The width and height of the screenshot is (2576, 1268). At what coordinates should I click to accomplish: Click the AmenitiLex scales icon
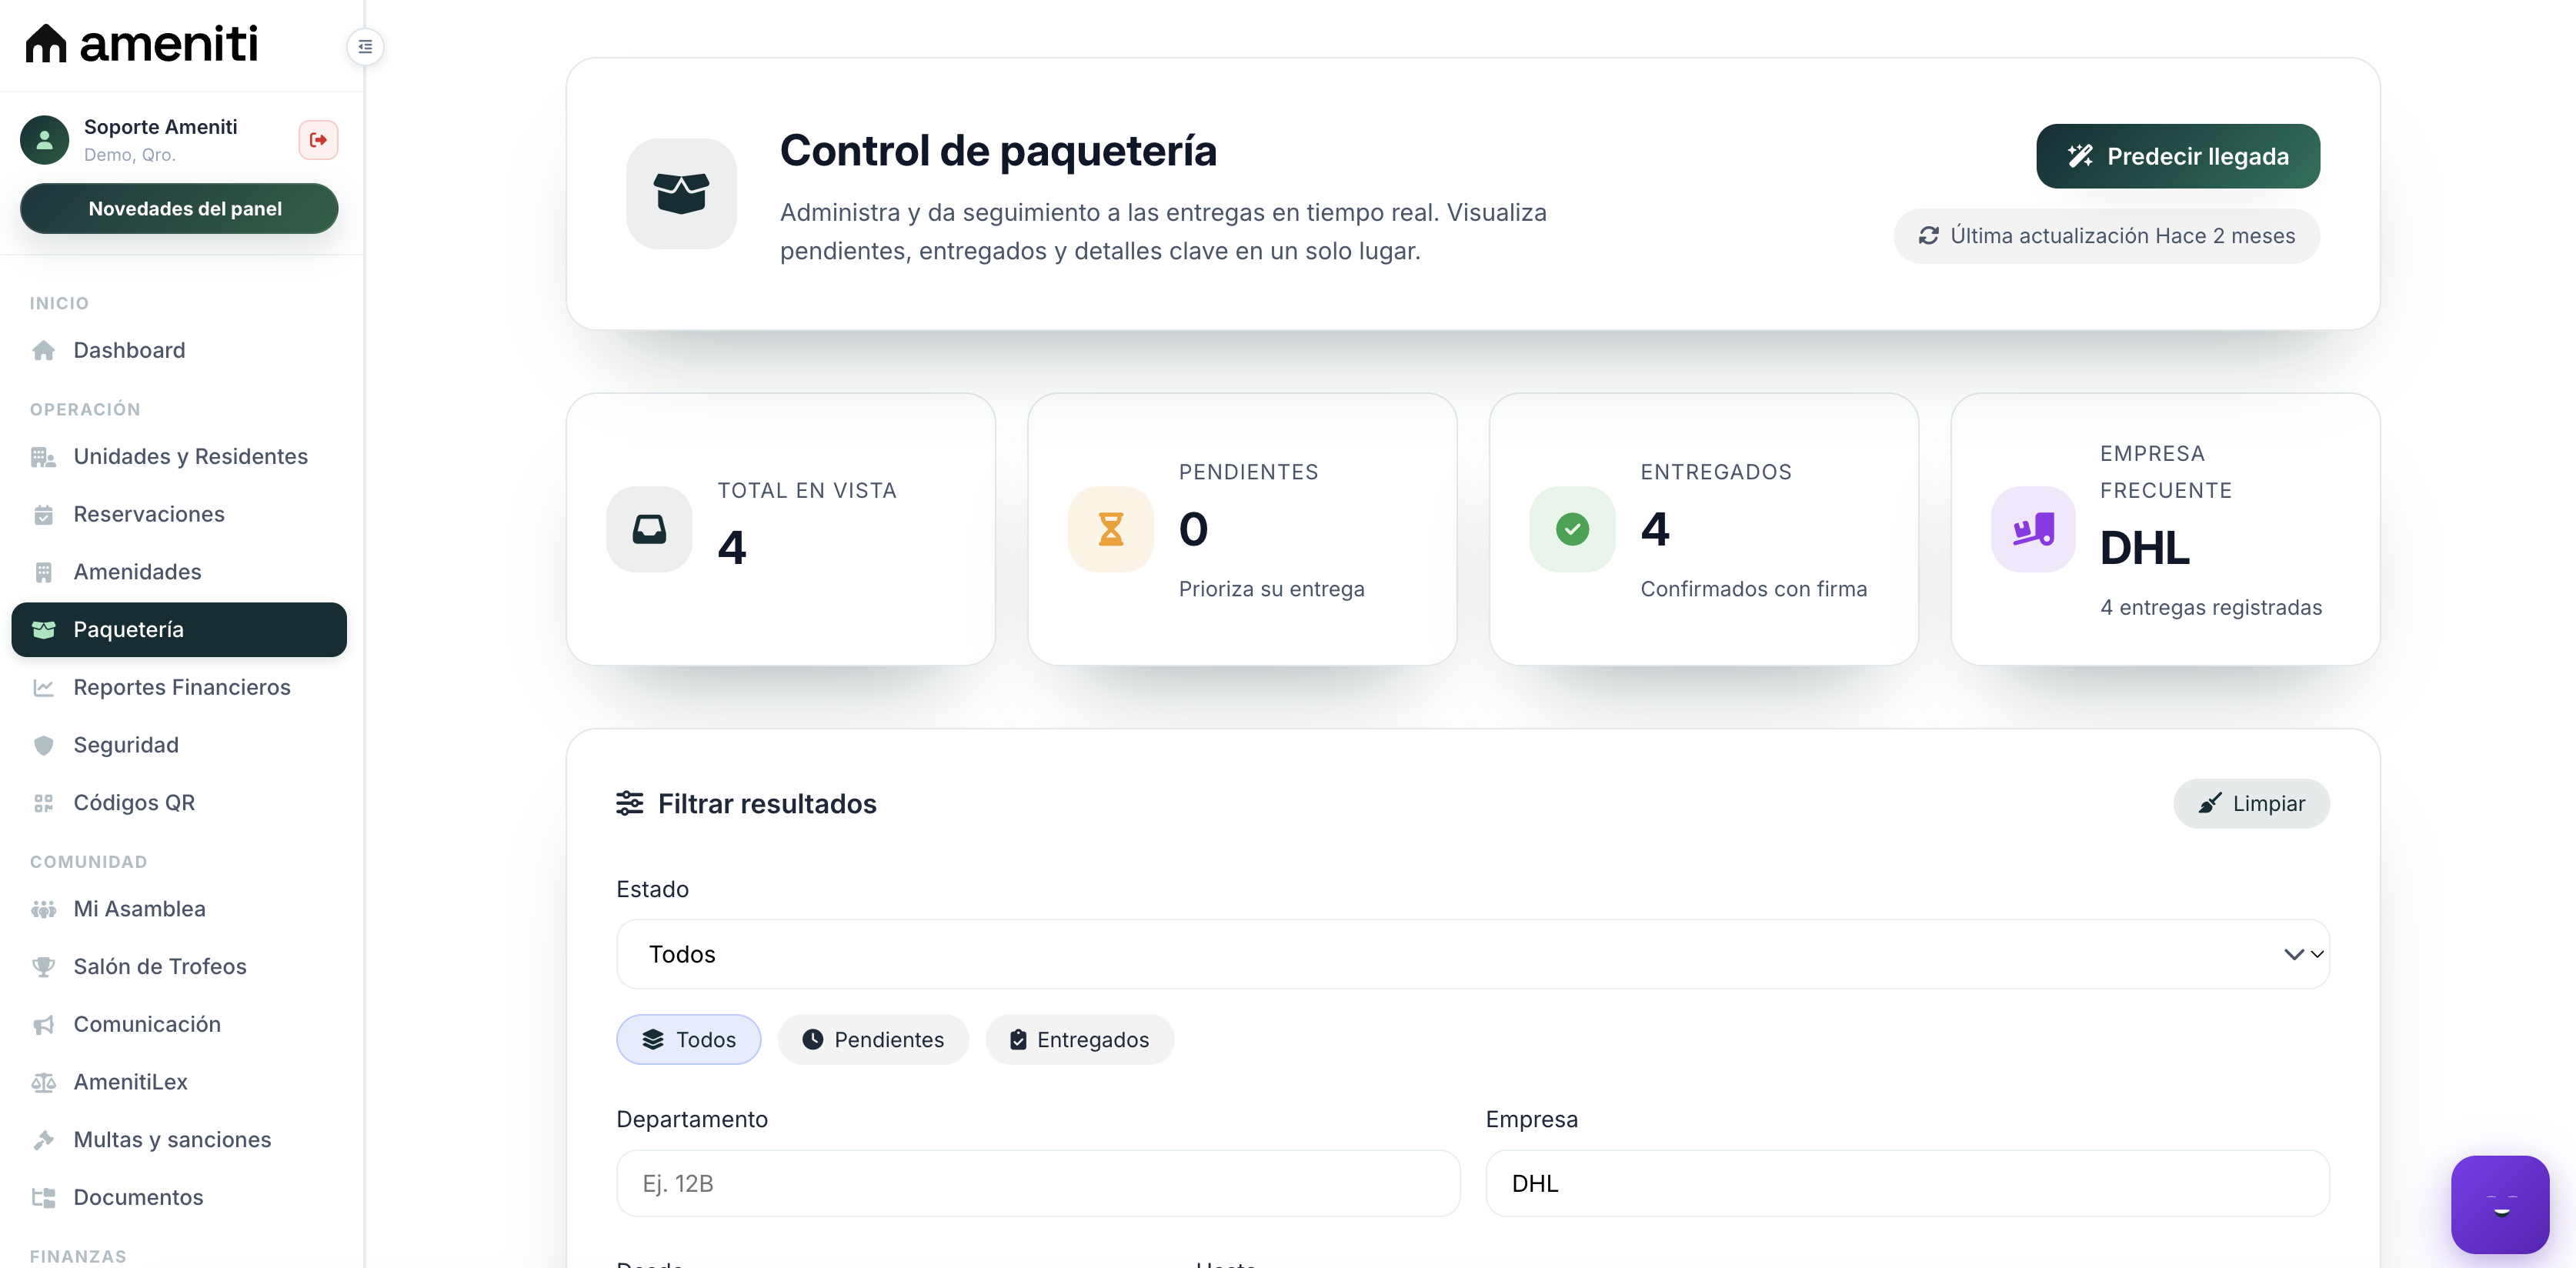[43, 1082]
